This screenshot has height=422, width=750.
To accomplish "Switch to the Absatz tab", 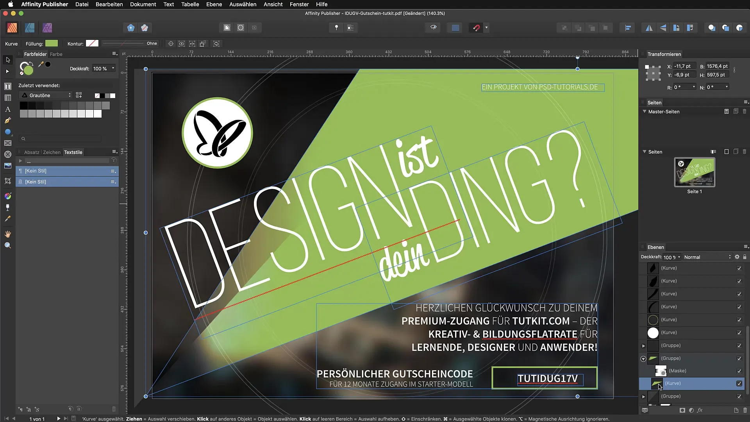I will [x=32, y=152].
